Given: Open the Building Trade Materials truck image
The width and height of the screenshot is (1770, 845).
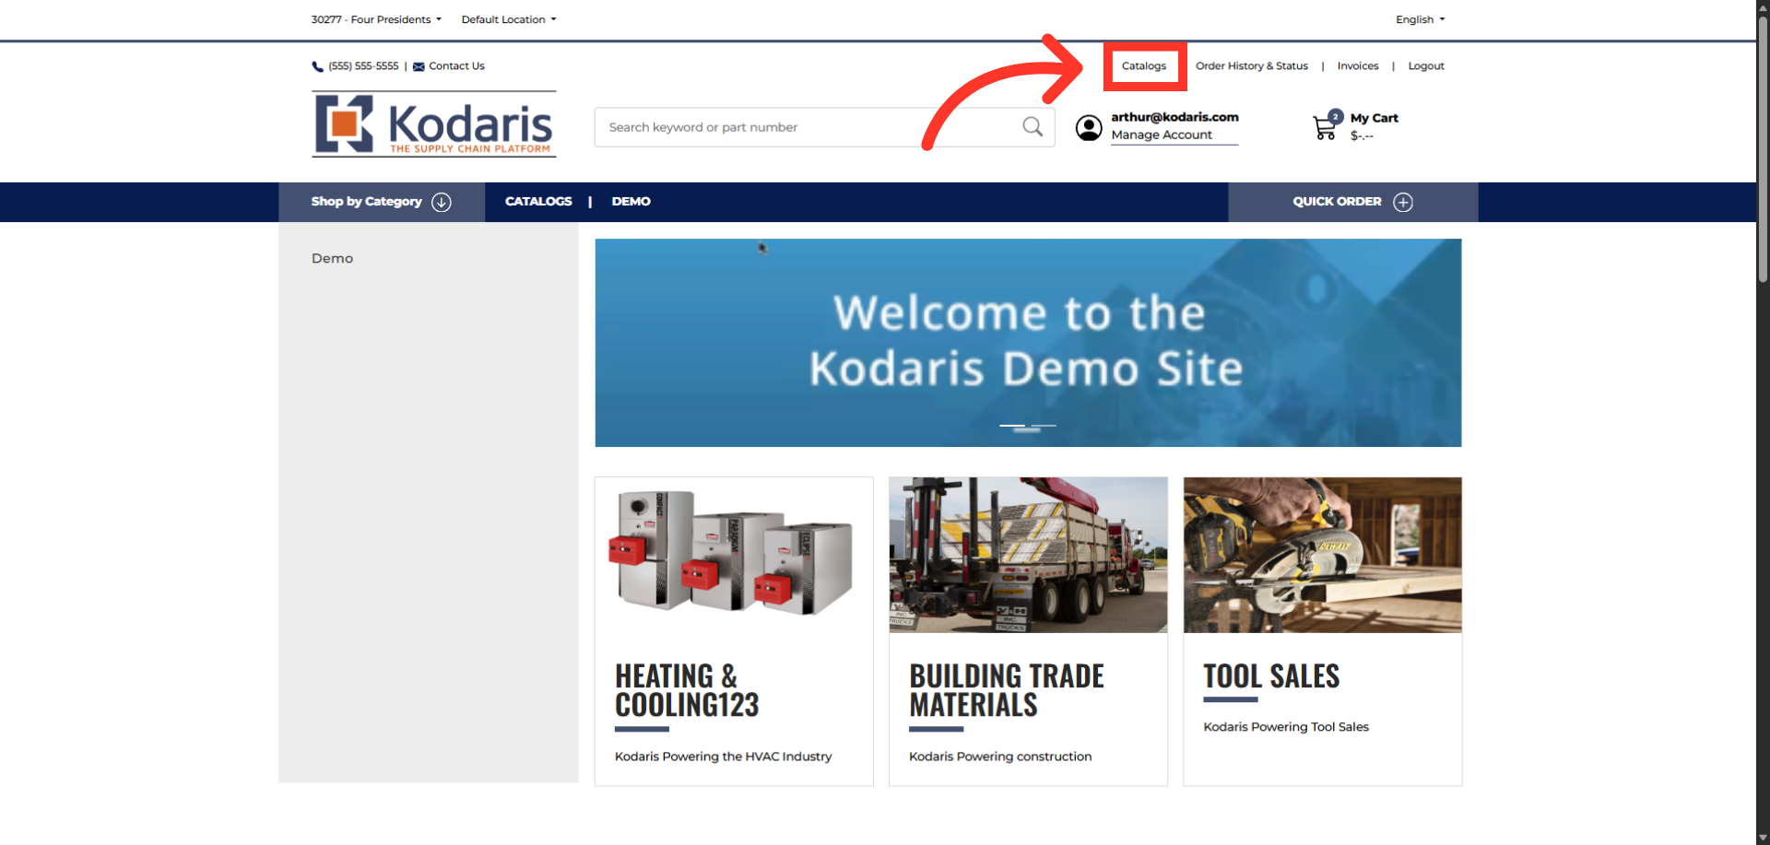Looking at the screenshot, I should coord(1028,555).
